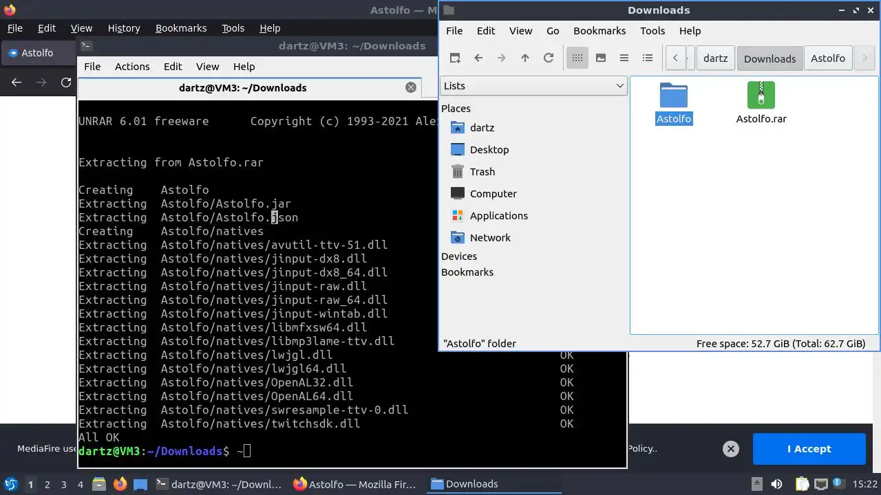Screen dimensions: 881x495
Task: Open History menu in Firefox
Action: click(124, 27)
